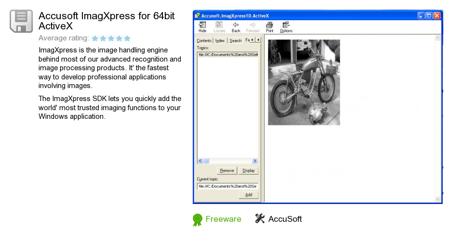
Task: Maximize the ImagXpress10 help window
Action: [x=429, y=15]
